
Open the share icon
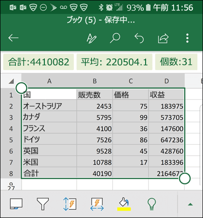click(x=163, y=38)
